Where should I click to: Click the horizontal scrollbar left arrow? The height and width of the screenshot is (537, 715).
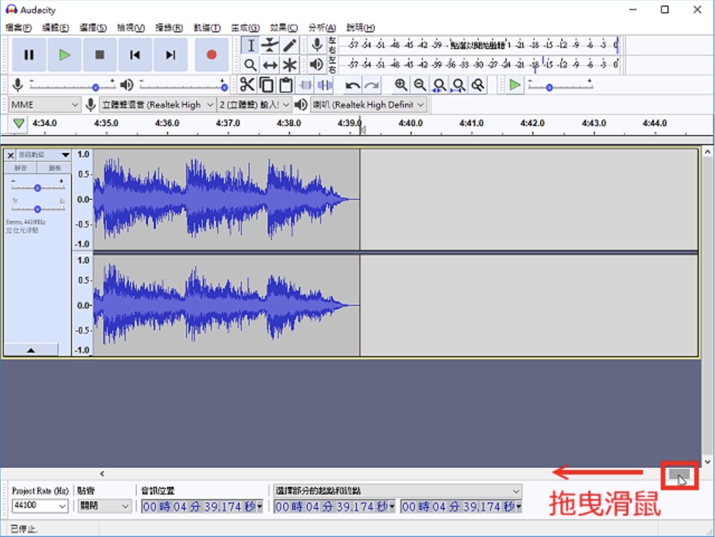point(102,473)
